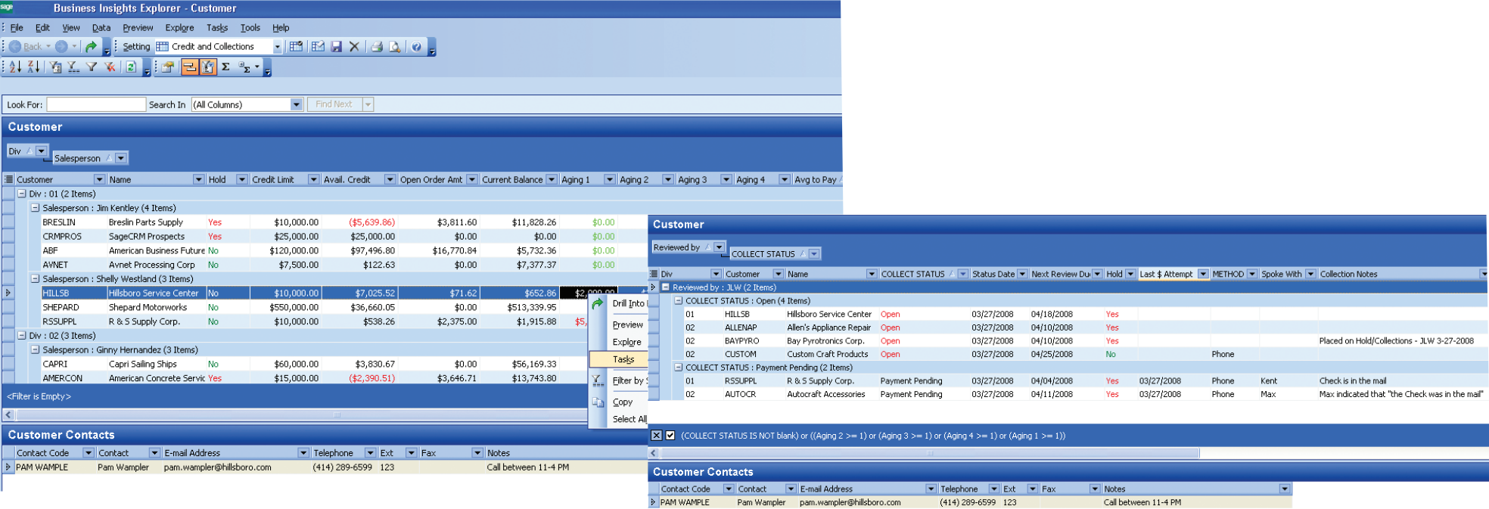1489x509 pixels.
Task: Toggle the highlighted filter row toolbar button
Action: click(x=207, y=67)
